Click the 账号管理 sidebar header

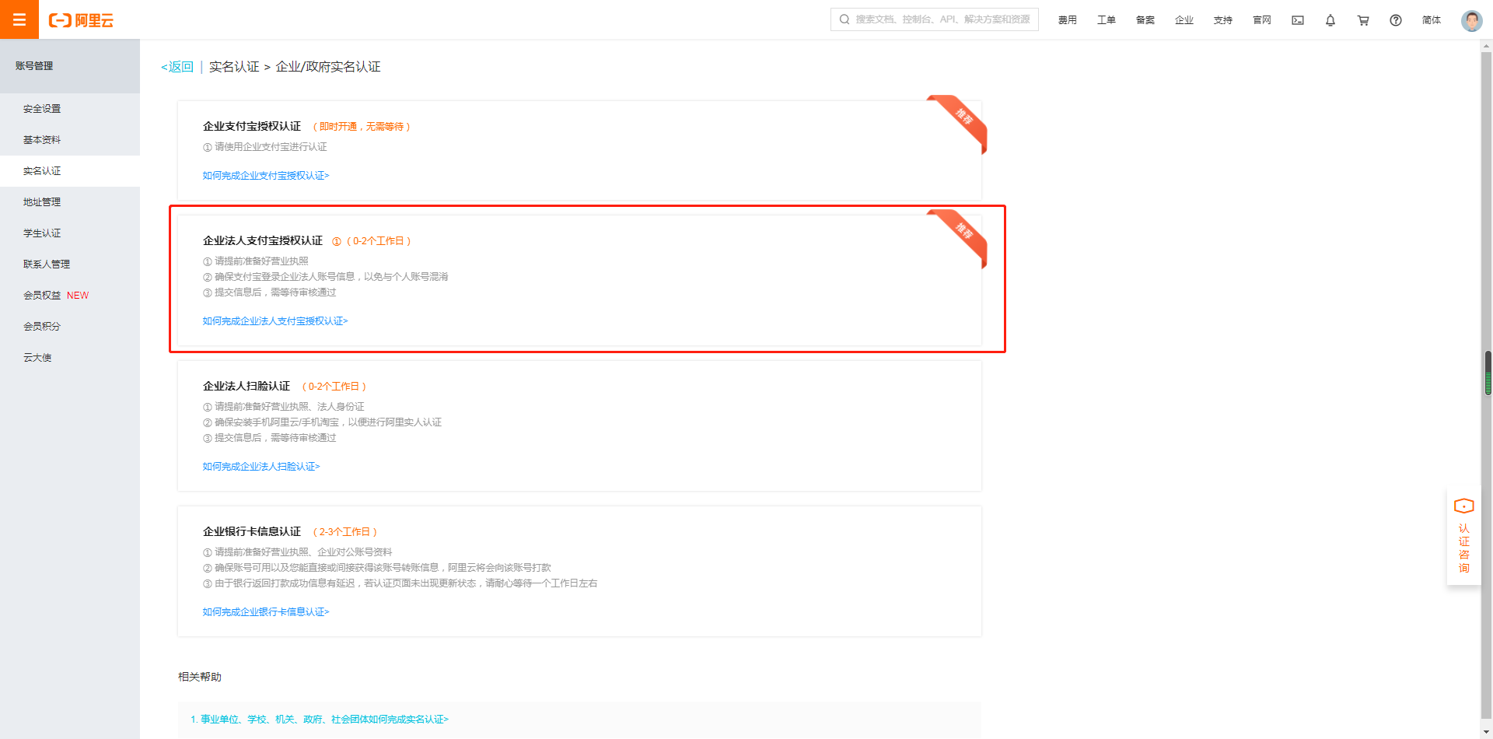click(x=34, y=66)
